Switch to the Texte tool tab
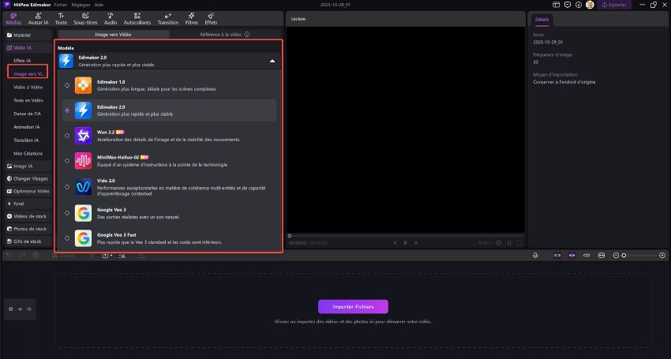Screen dimensions: 671x359 [x=61, y=19]
